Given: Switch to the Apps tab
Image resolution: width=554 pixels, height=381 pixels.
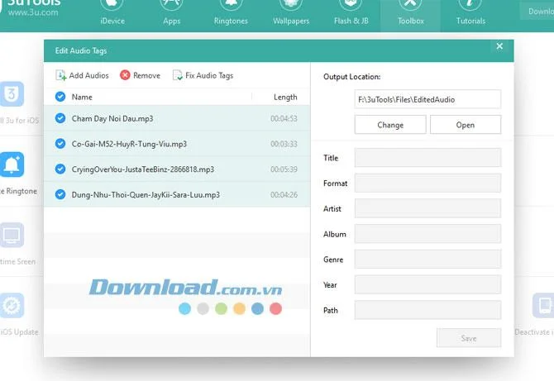Looking at the screenshot, I should [x=172, y=14].
